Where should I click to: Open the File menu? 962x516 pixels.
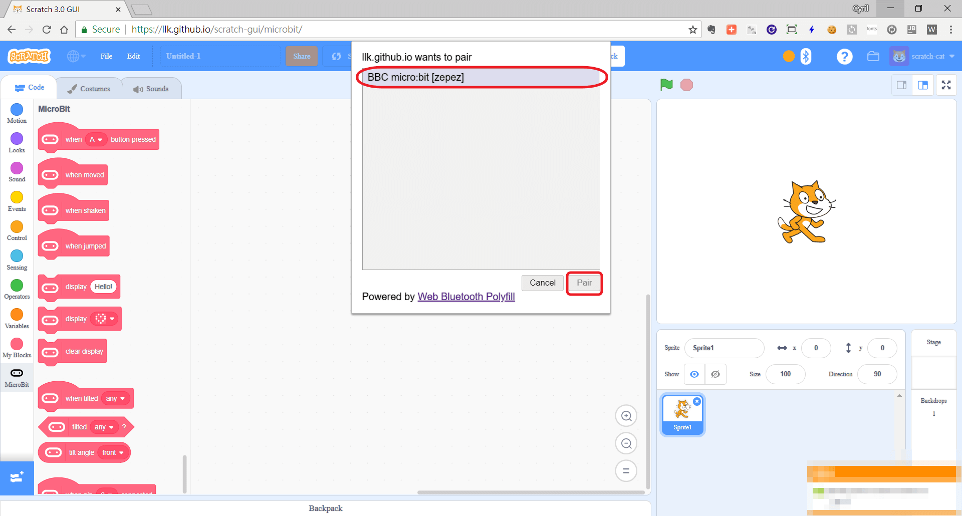pos(106,56)
